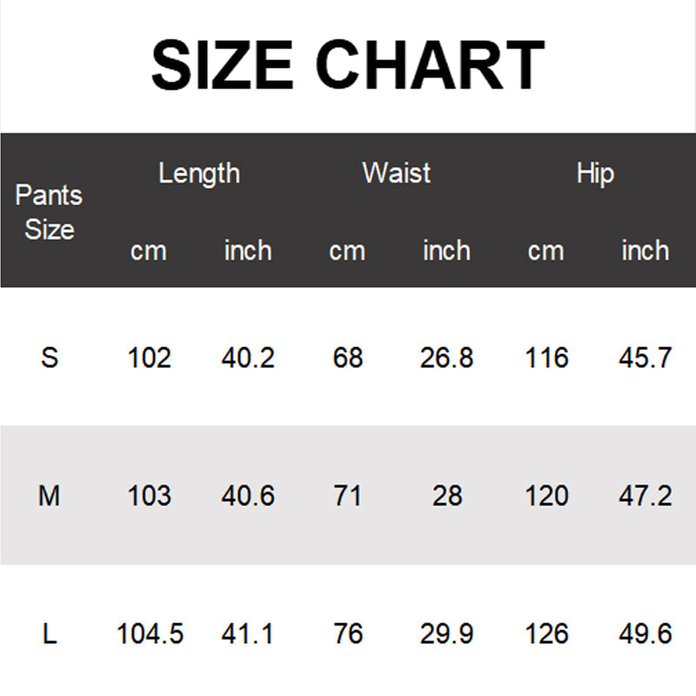Click the SIZE CHART title
The height and width of the screenshot is (696, 696).
[x=348, y=64]
